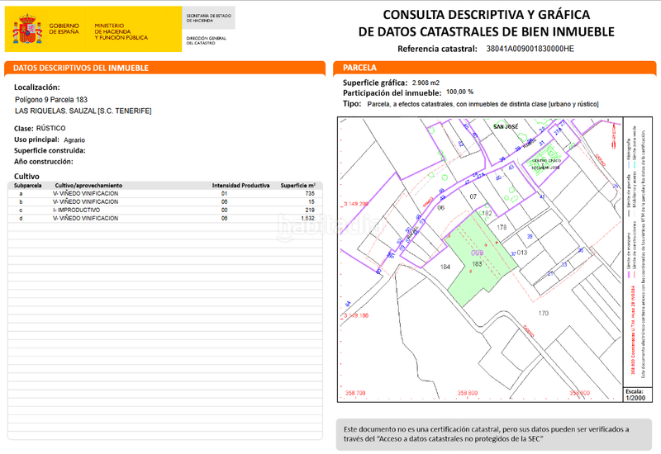
Task: Click parcel 07 on the map
Action: 473,196
